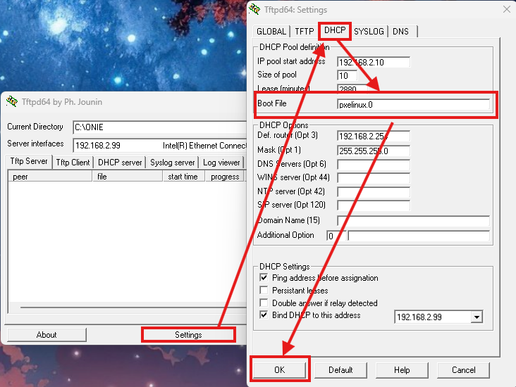The image size is (516, 387).
Task: Switch to the GLOBAL settings tab
Action: coord(271,32)
